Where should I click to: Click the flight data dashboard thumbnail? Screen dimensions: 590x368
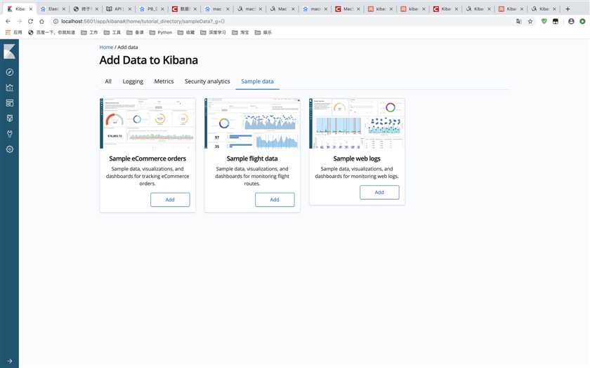[252, 123]
